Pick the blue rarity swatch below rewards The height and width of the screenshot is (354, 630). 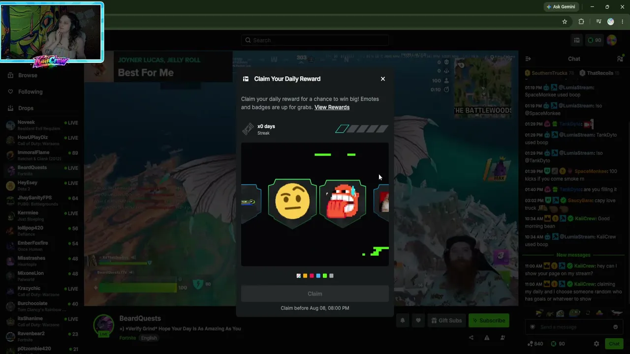point(318,276)
